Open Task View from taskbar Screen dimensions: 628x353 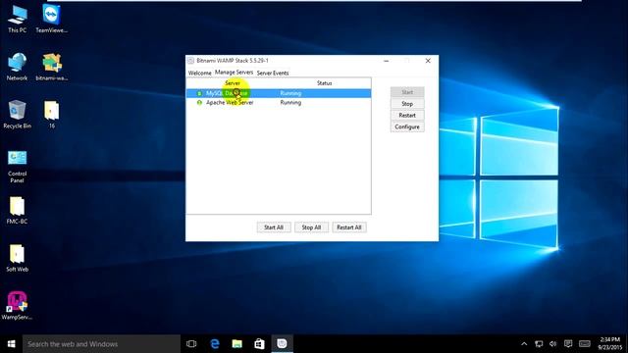[191, 344]
